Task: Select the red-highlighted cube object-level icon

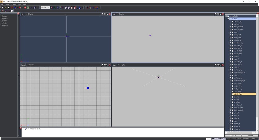Action: tap(75, 8)
